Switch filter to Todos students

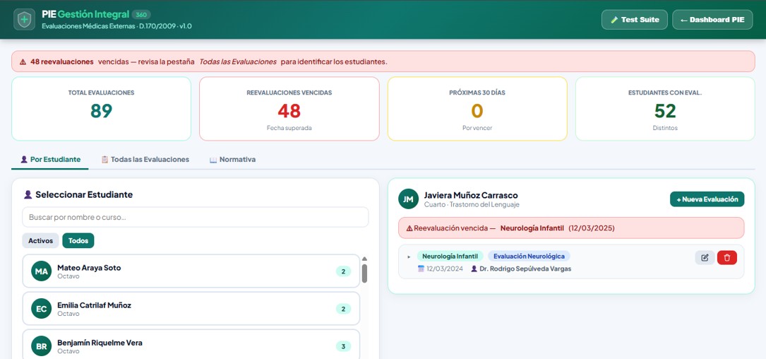[78, 241]
